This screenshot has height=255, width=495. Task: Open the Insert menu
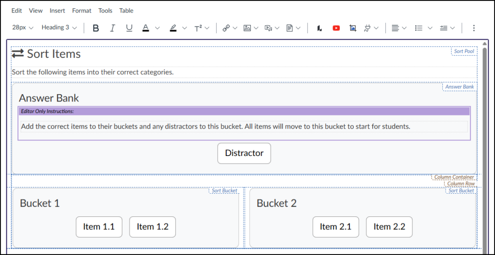point(57,11)
